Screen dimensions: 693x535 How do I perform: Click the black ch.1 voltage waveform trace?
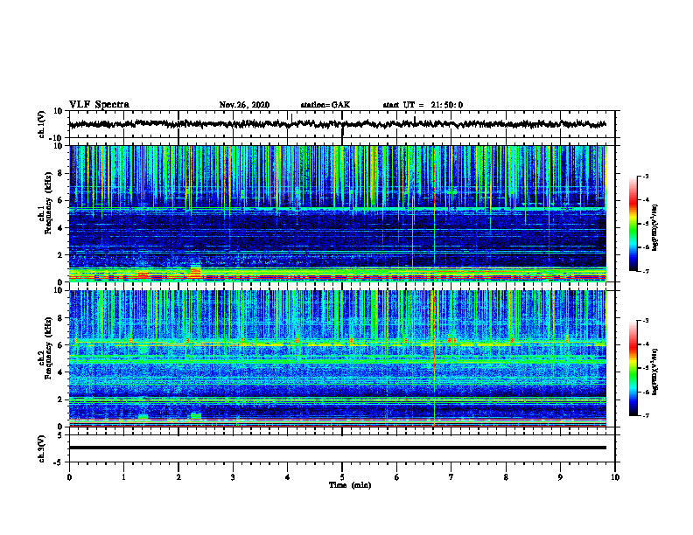pyautogui.click(x=337, y=124)
